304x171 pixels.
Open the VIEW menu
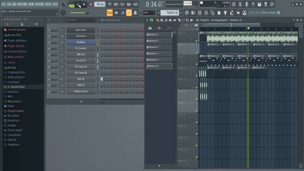tap(31, 4)
